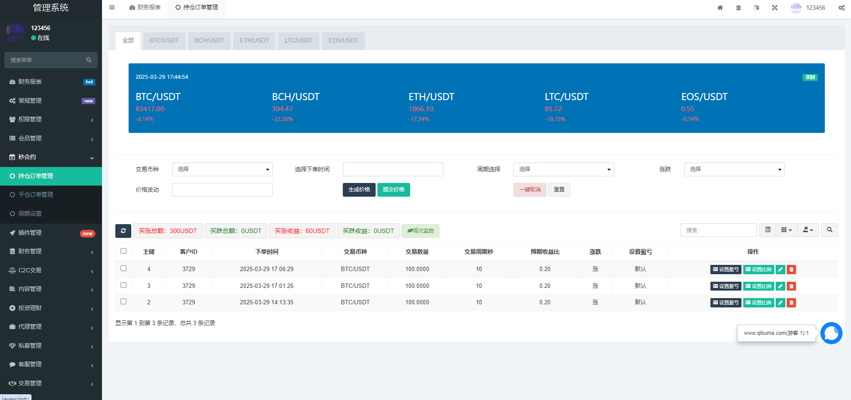
Task: Click the 生成价格 button
Action: pyautogui.click(x=359, y=190)
